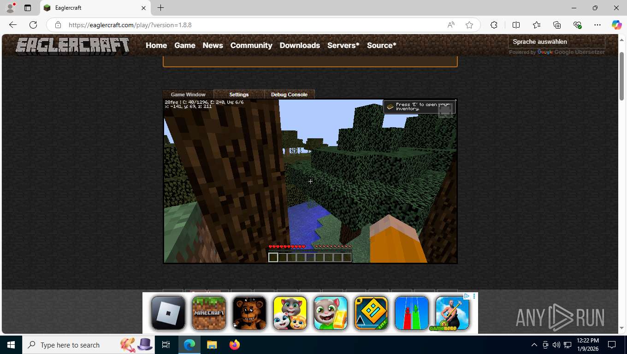Screen dimensions: 627x354
Task: Open the GameBobo Getting Over It ad icon
Action: point(452,313)
